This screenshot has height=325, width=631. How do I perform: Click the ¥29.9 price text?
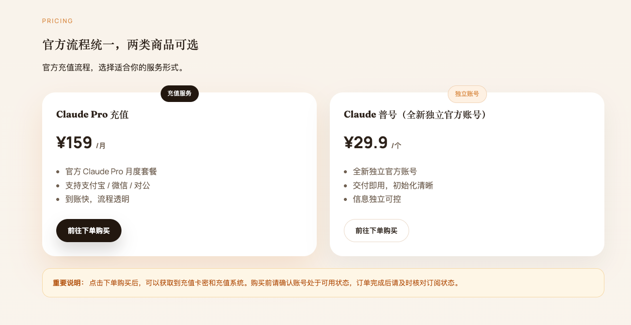[x=365, y=143]
